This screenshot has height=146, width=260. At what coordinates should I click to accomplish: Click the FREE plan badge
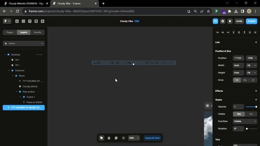click(137, 21)
